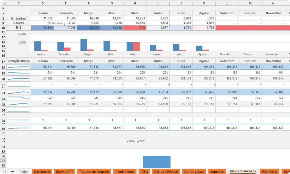Select row 10 header
This screenshot has width=290, height=174.
[x=3, y=28]
